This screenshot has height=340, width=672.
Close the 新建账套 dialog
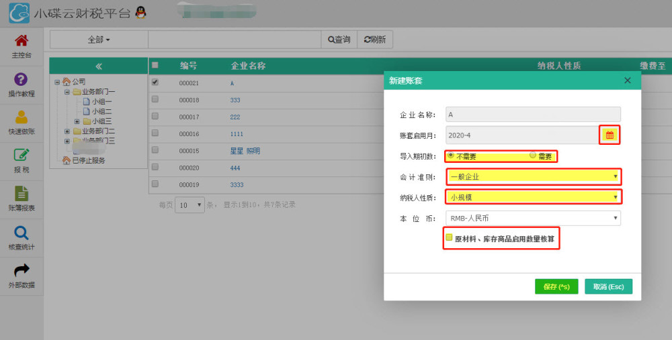(x=628, y=80)
